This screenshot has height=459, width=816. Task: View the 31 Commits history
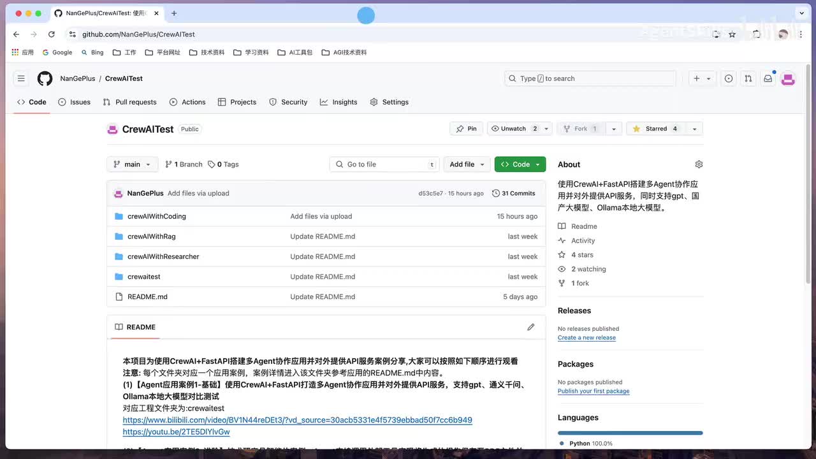click(514, 193)
